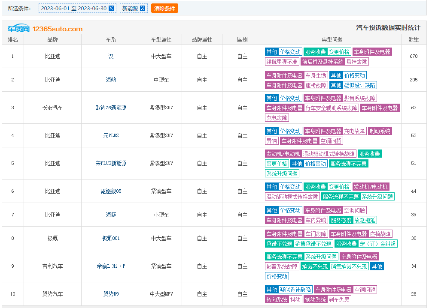Click the 车身生锈 issue tag
429x308 pixels.
(316, 75)
